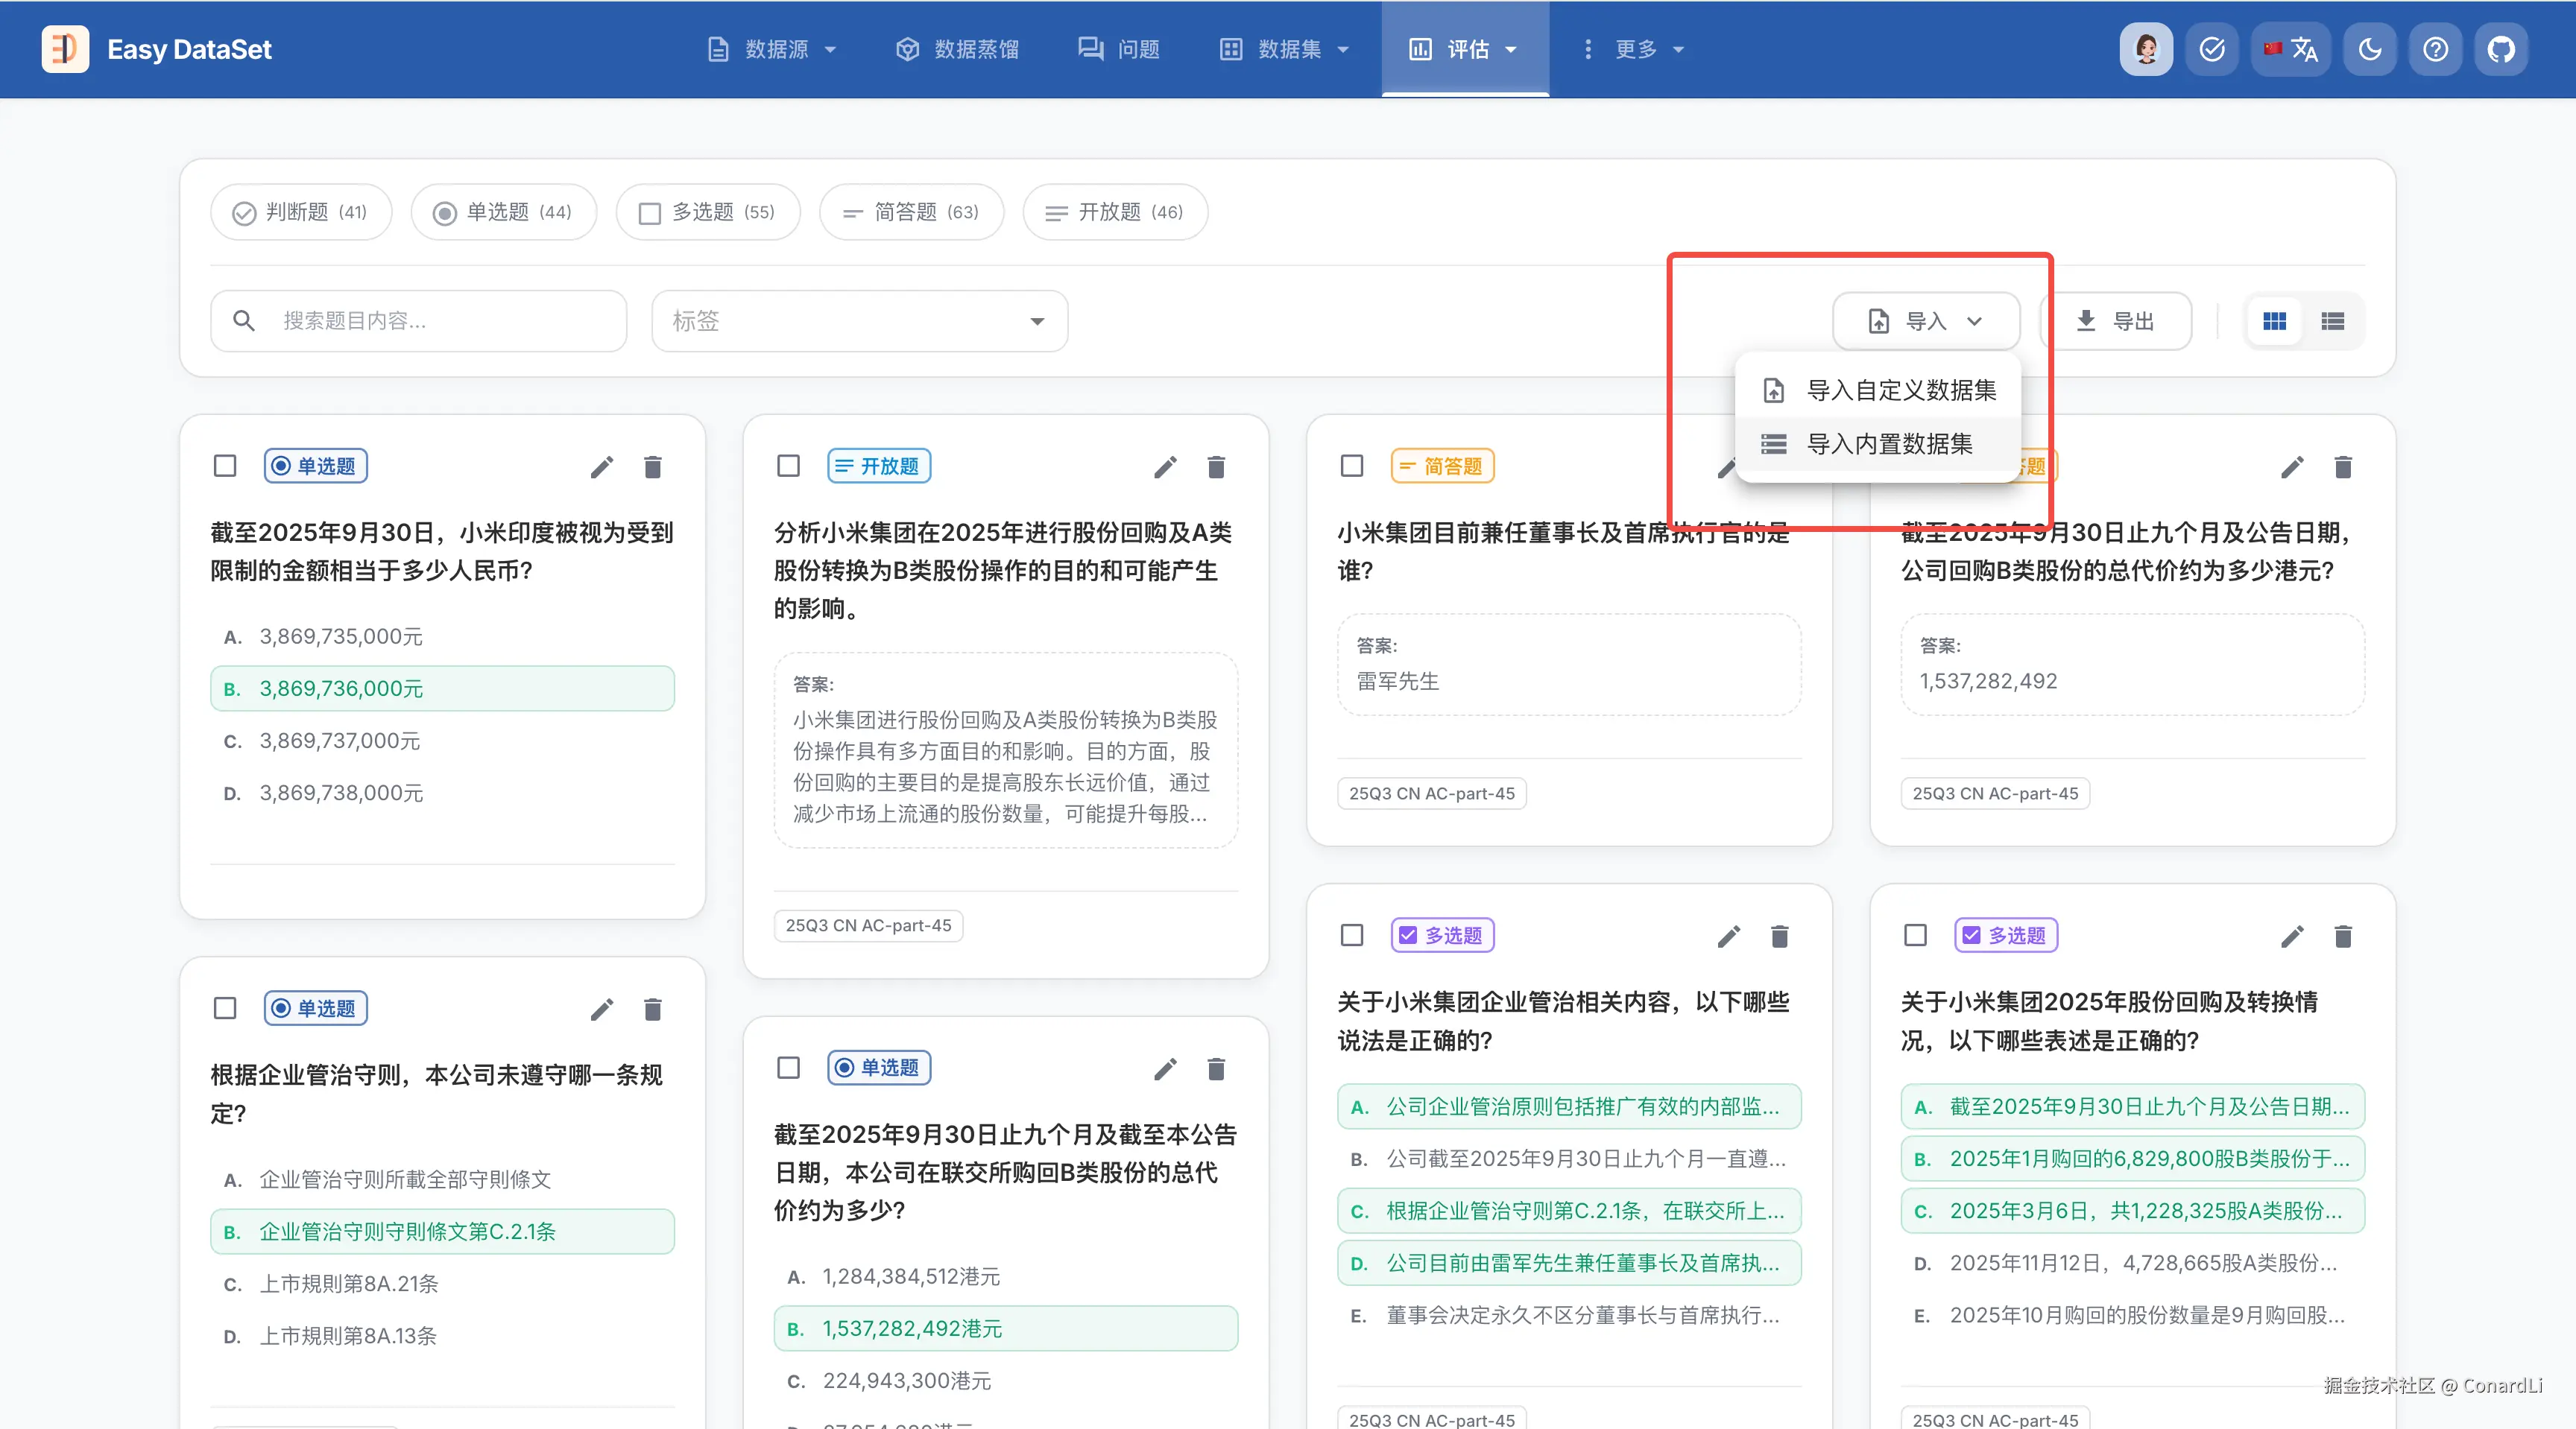Filter by 判断题 question type chip

300,212
